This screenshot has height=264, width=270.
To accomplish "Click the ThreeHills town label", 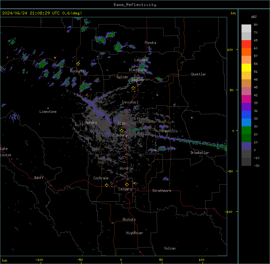I will click(168, 131).
